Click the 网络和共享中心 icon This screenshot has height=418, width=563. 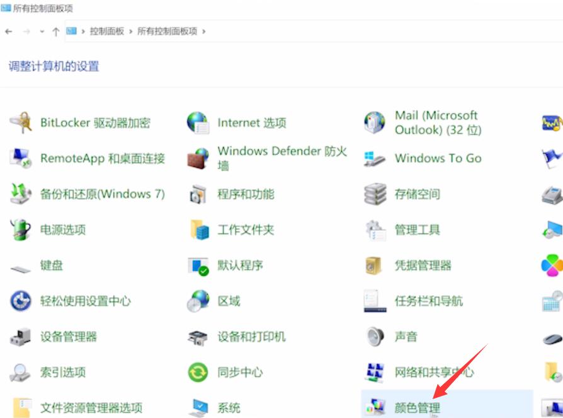point(375,372)
